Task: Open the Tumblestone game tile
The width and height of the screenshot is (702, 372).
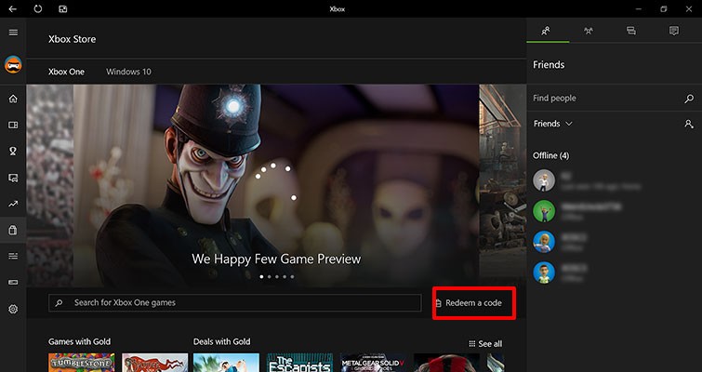Action: (x=82, y=363)
